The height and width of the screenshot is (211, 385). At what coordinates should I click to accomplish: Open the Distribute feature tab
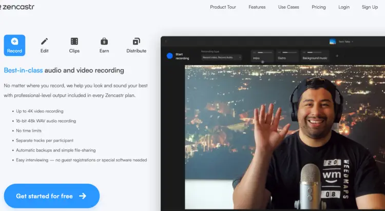click(x=136, y=46)
